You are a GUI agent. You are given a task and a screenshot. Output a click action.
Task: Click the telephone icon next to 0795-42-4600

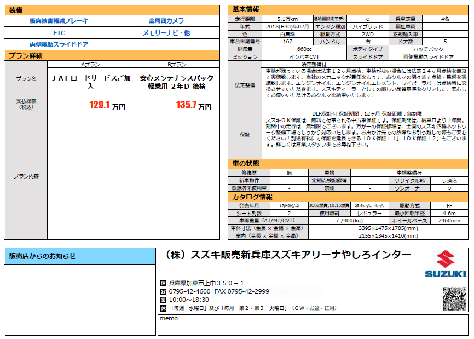163,291
